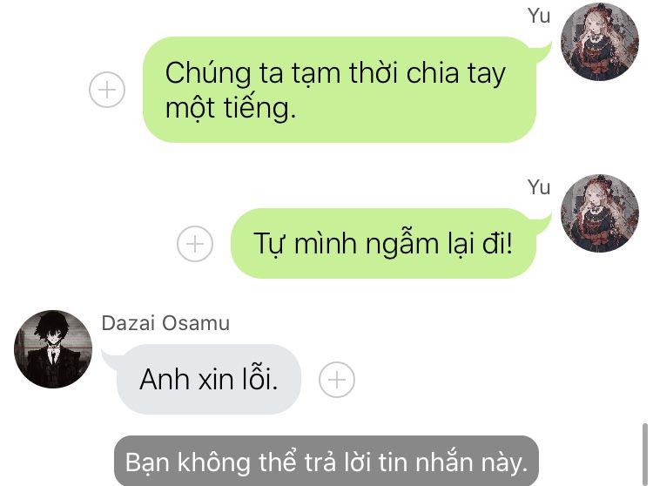Select the green bubble 'Tự mình ngẫm lại đi!'

tap(383, 243)
